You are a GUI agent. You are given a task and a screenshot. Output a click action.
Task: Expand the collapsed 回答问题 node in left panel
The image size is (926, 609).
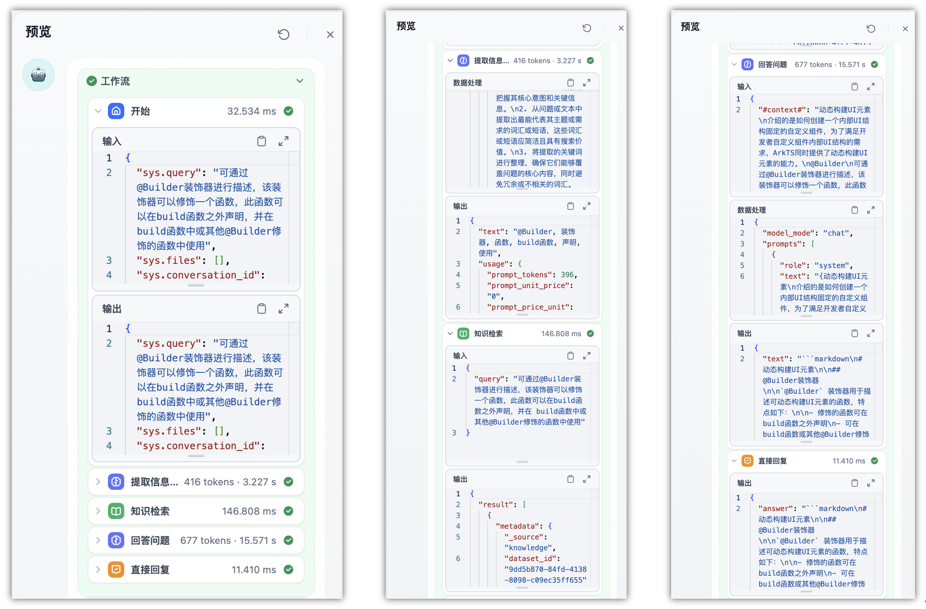point(98,540)
